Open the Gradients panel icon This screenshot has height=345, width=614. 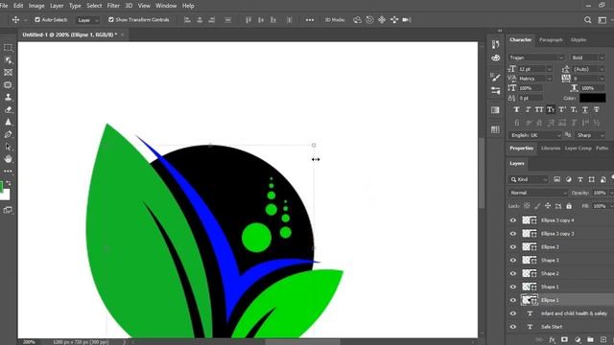[x=495, y=110]
